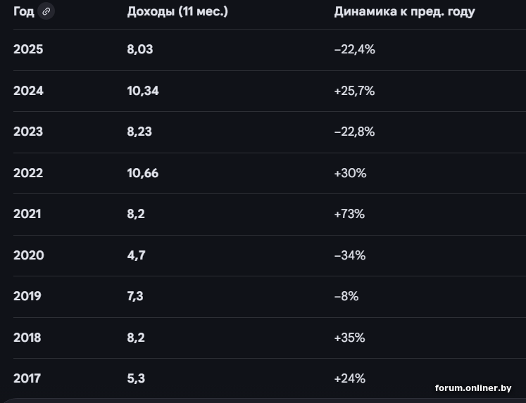526x403 pixels.
Task: Click the Доходы (11 мес.) column header
Action: [x=177, y=12]
